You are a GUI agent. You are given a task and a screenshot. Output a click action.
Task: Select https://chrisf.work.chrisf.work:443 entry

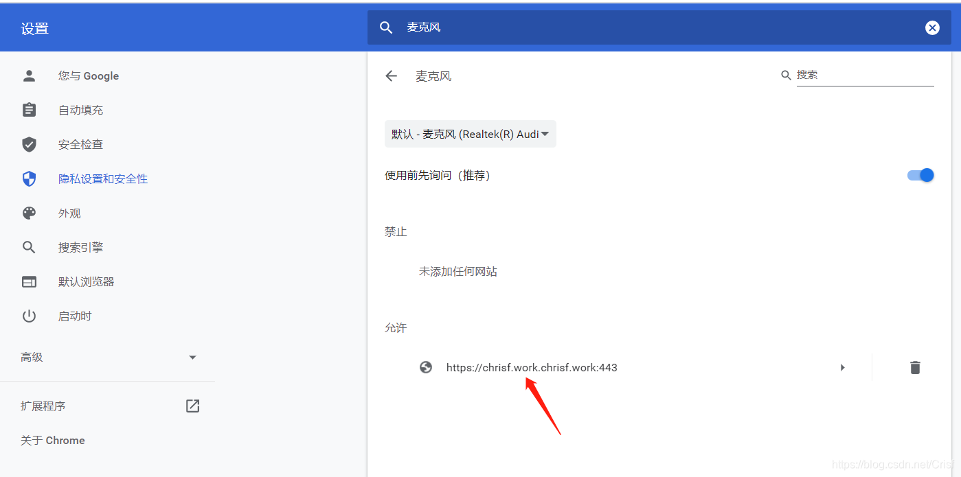click(x=532, y=367)
